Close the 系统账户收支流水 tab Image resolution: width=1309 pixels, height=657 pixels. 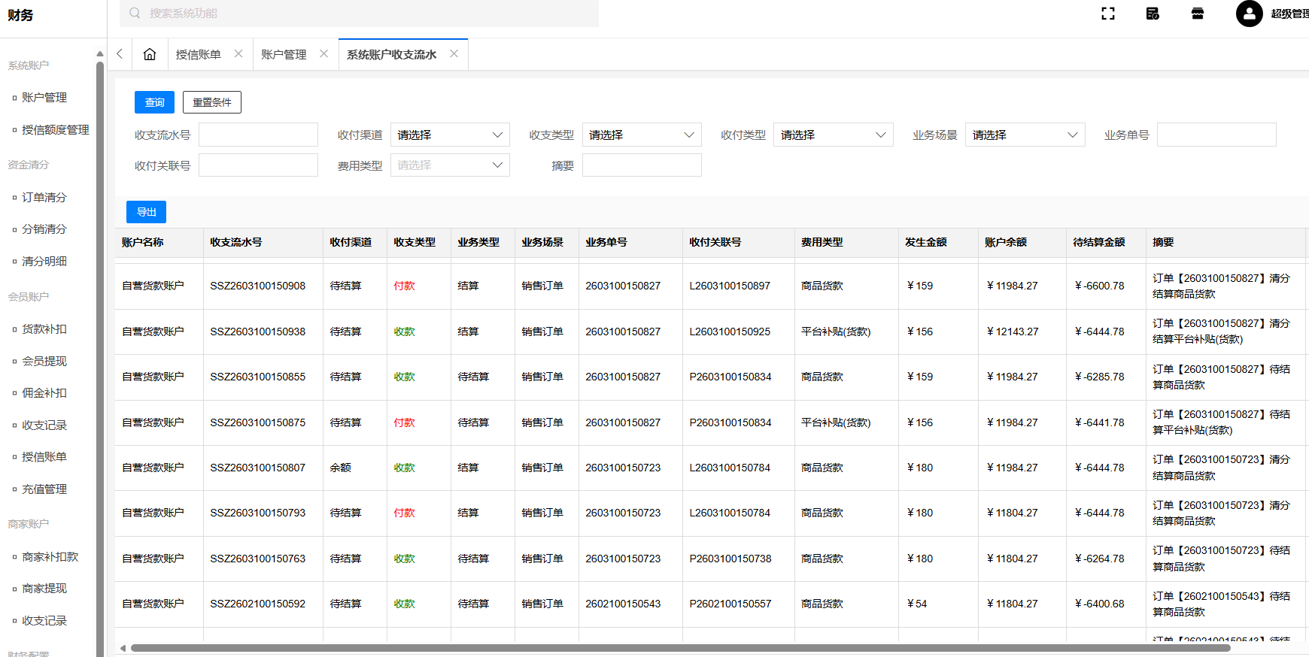point(454,53)
